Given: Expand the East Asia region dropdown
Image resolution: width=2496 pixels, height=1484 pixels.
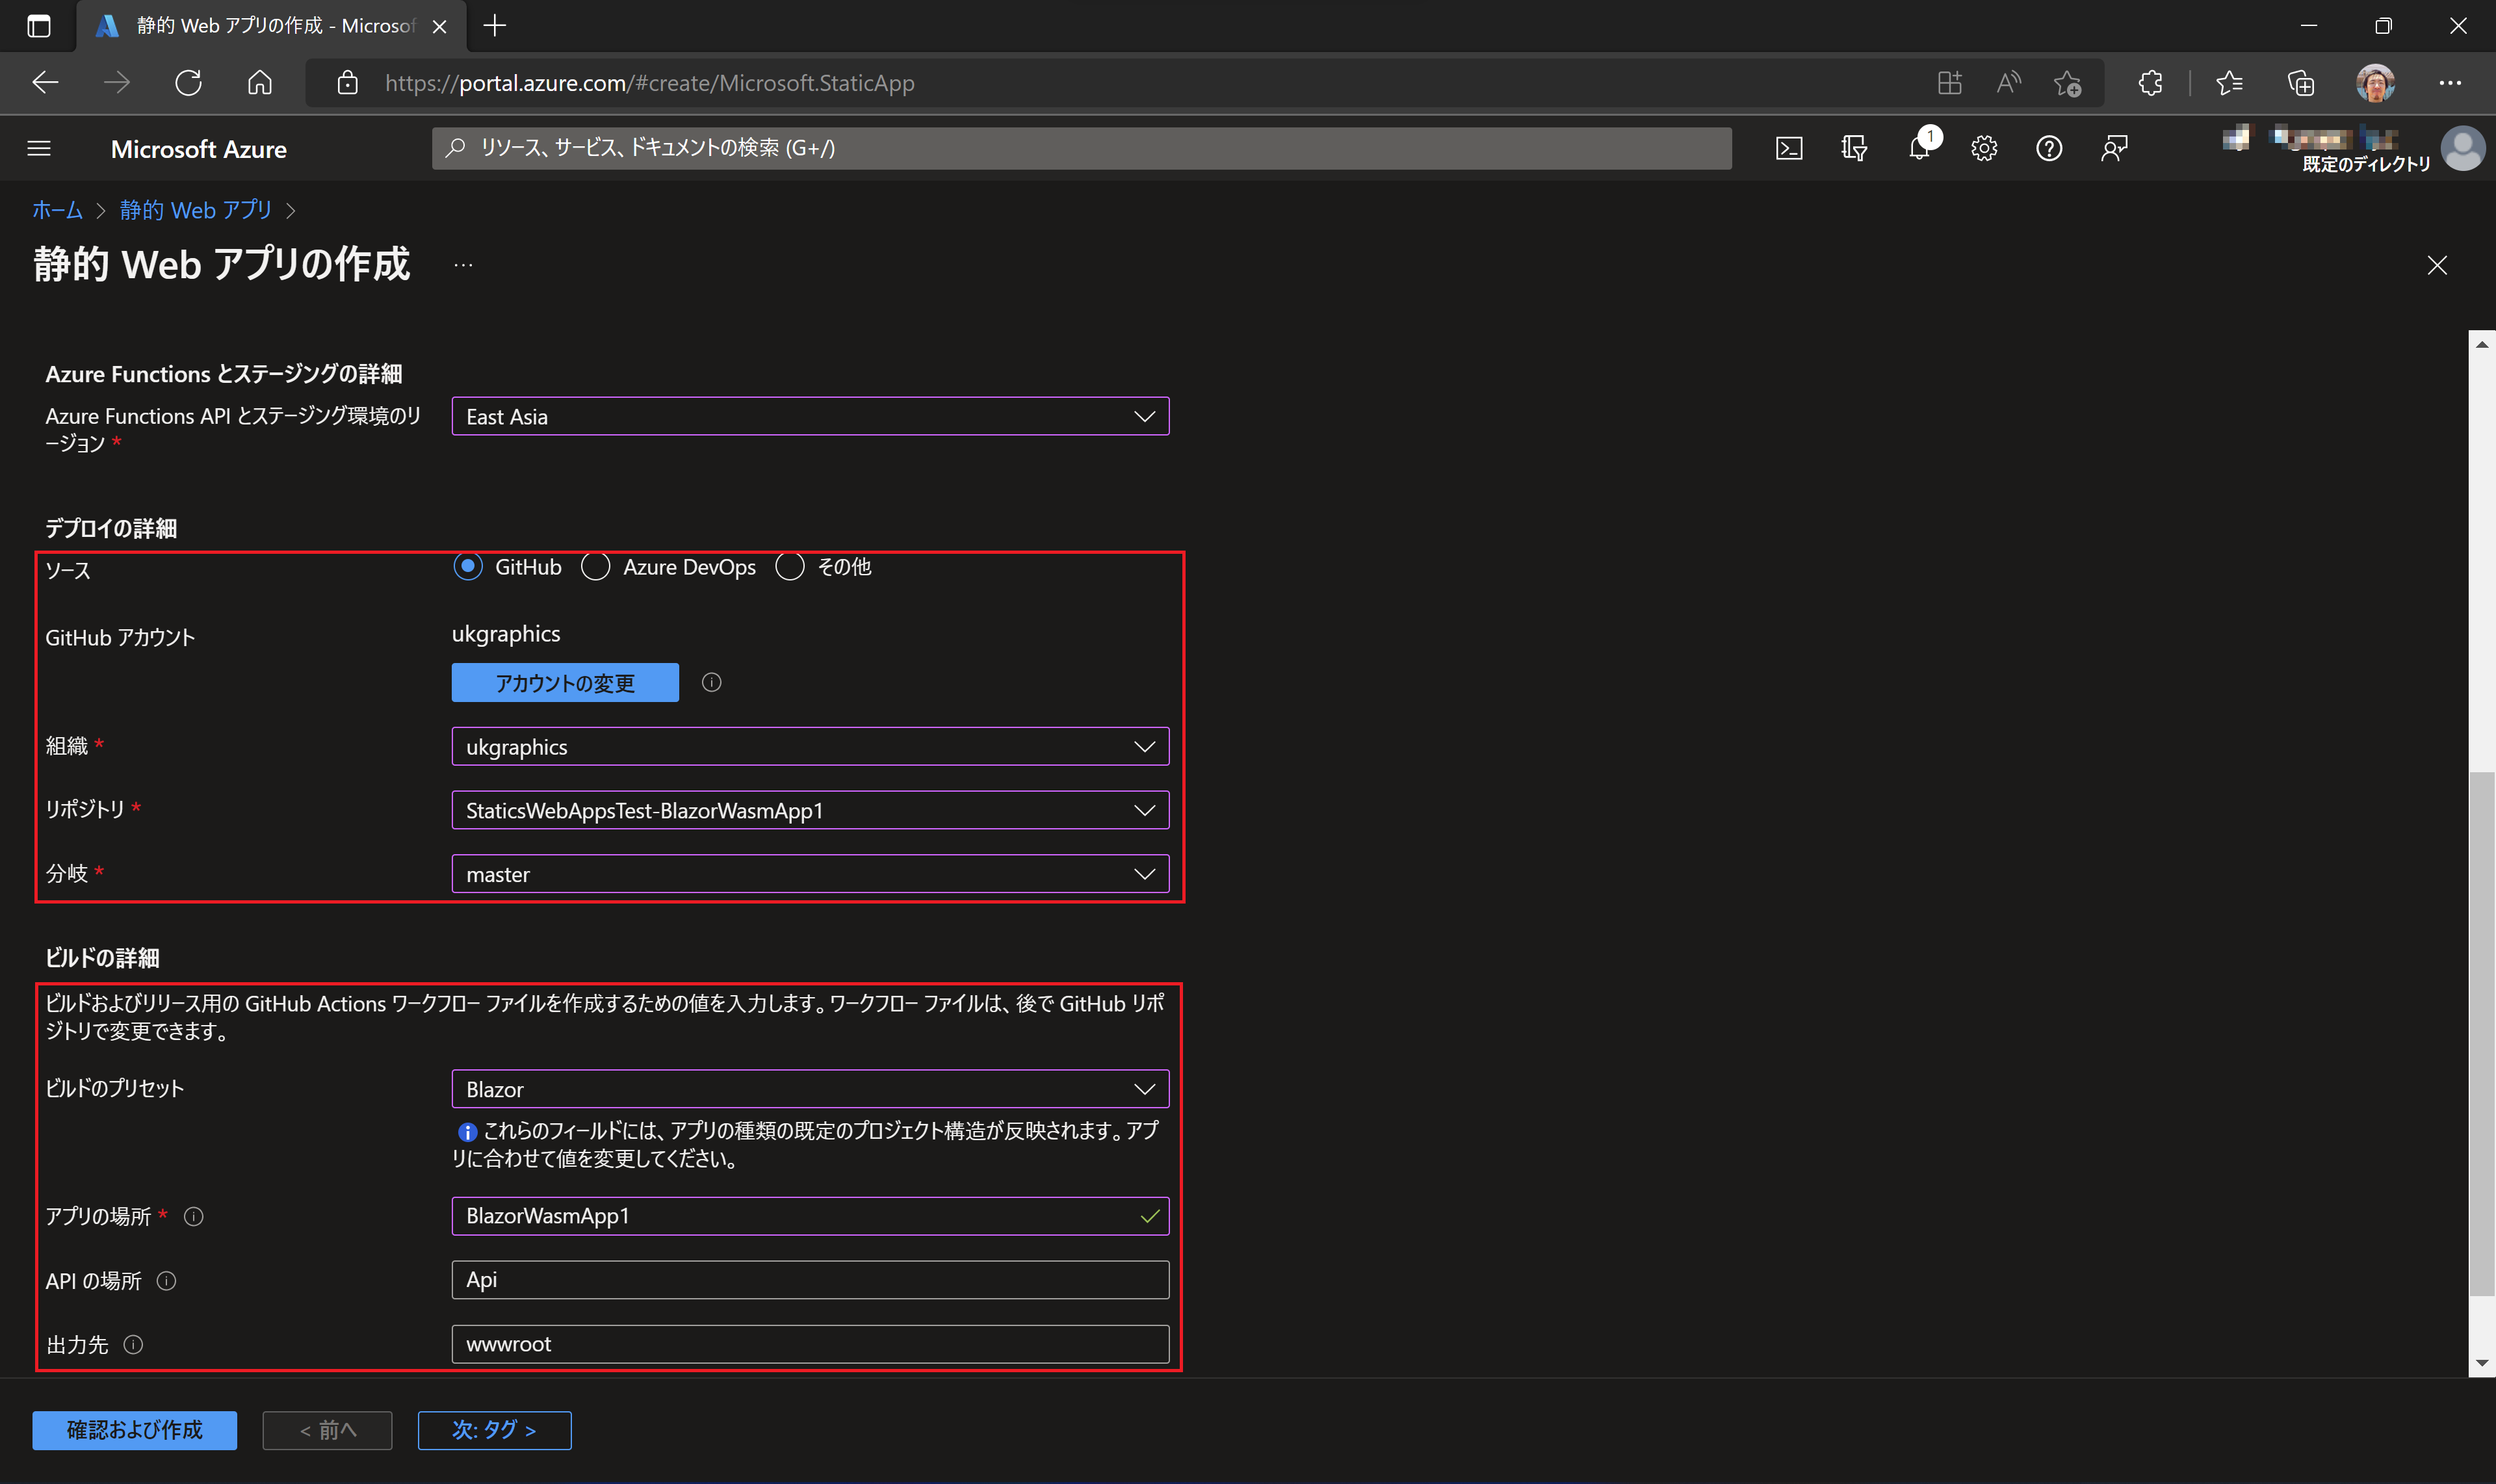Looking at the screenshot, I should [810, 416].
